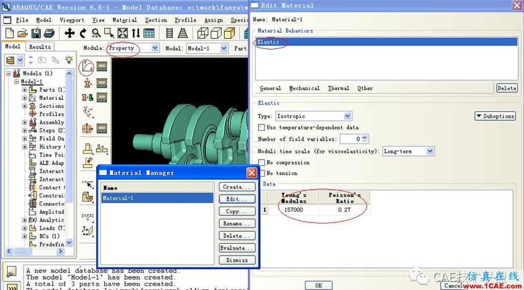
Task: Click Evaluate... in Material Manager
Action: (237, 248)
